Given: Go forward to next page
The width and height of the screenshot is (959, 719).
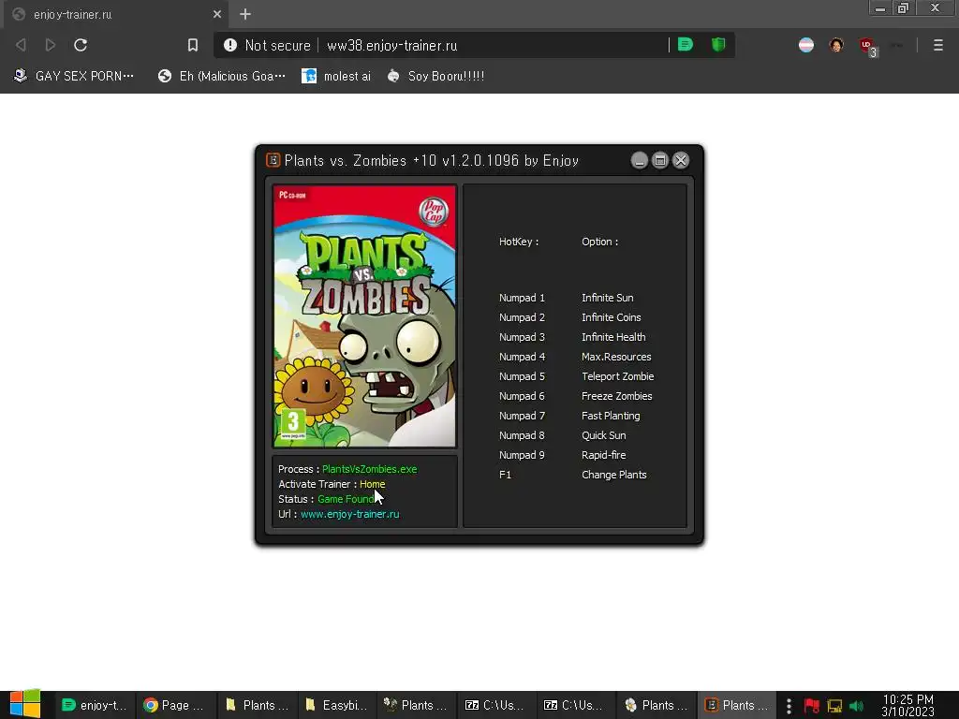Looking at the screenshot, I should pos(51,45).
